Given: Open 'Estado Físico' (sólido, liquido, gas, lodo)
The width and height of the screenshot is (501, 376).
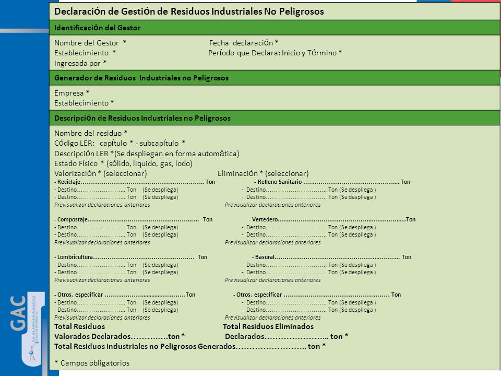Looking at the screenshot, I should [123, 163].
